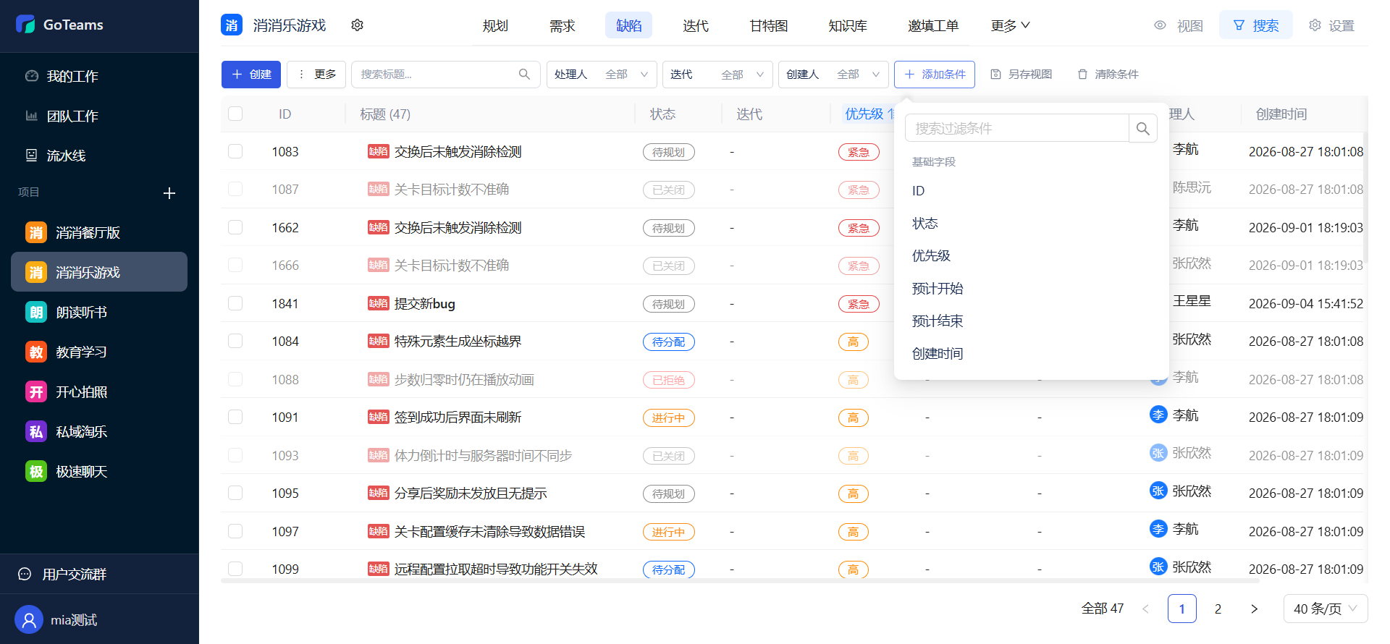Viewport: 1390px width, 644px height.
Task: Check the box for row 1087
Action: point(235,189)
